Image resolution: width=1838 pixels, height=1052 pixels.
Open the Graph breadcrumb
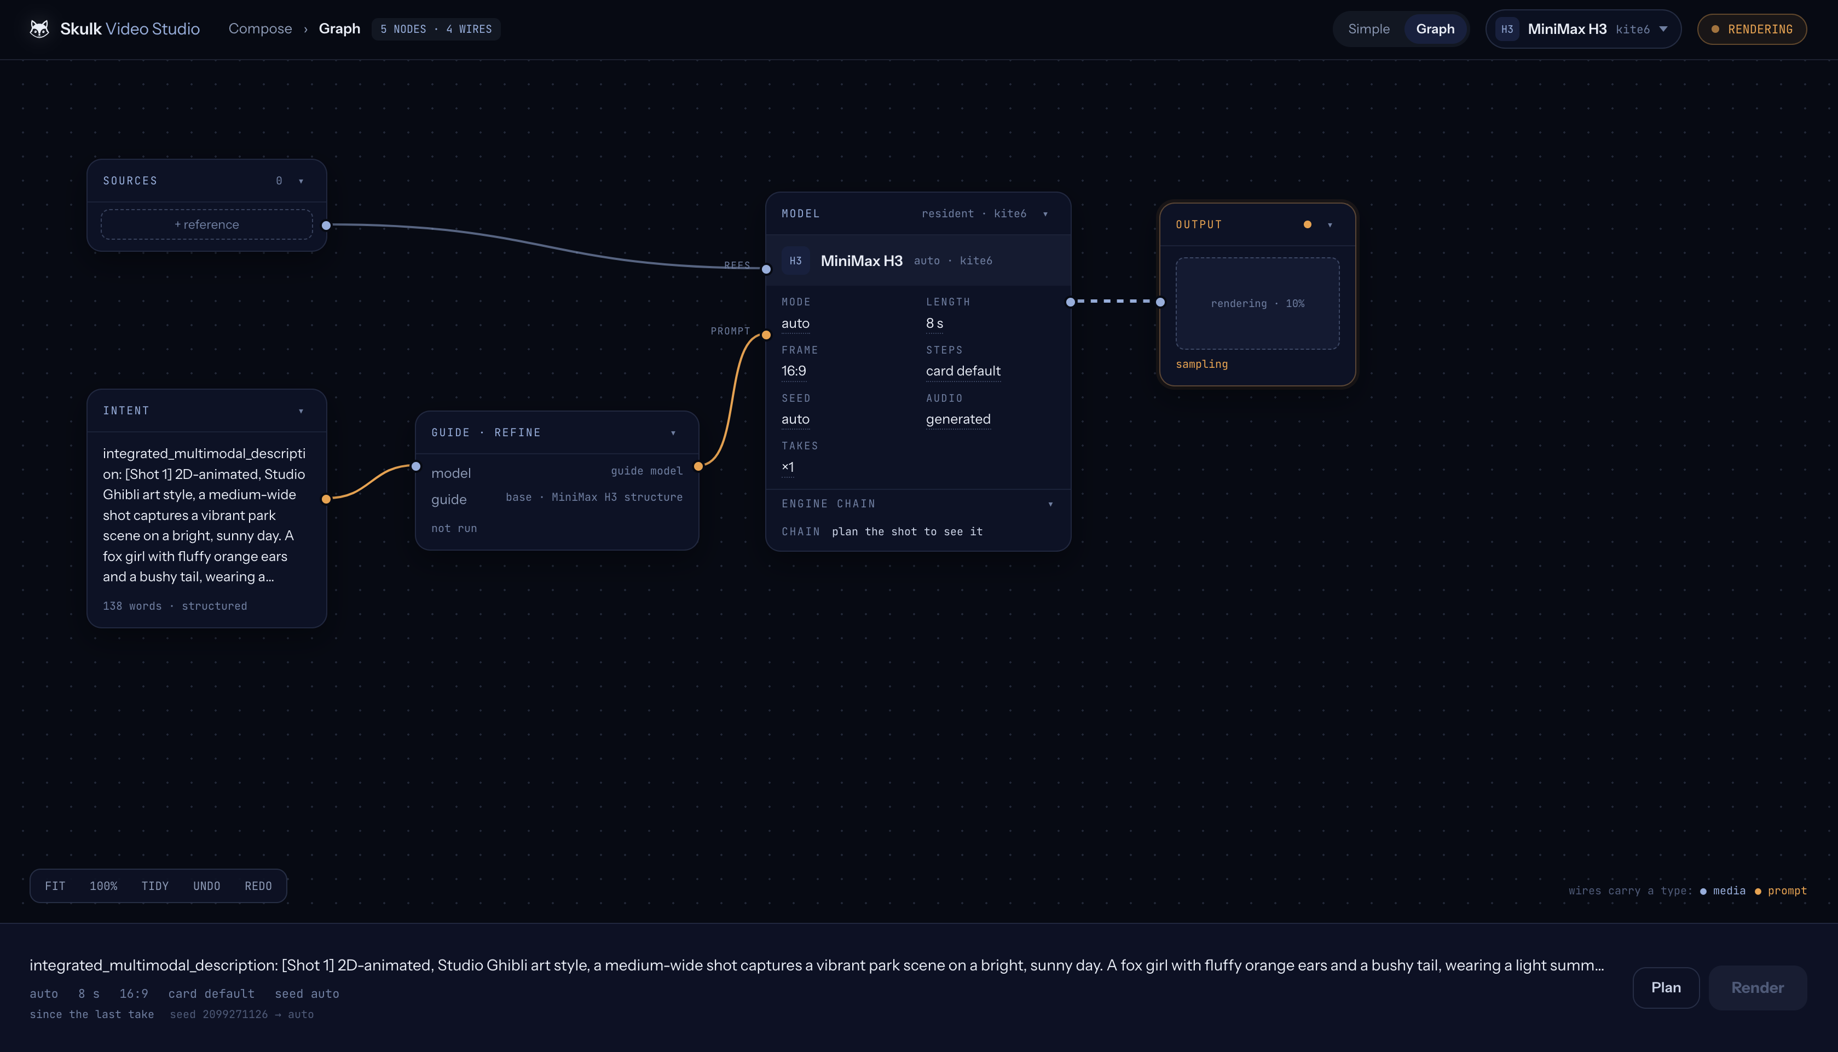click(x=339, y=29)
